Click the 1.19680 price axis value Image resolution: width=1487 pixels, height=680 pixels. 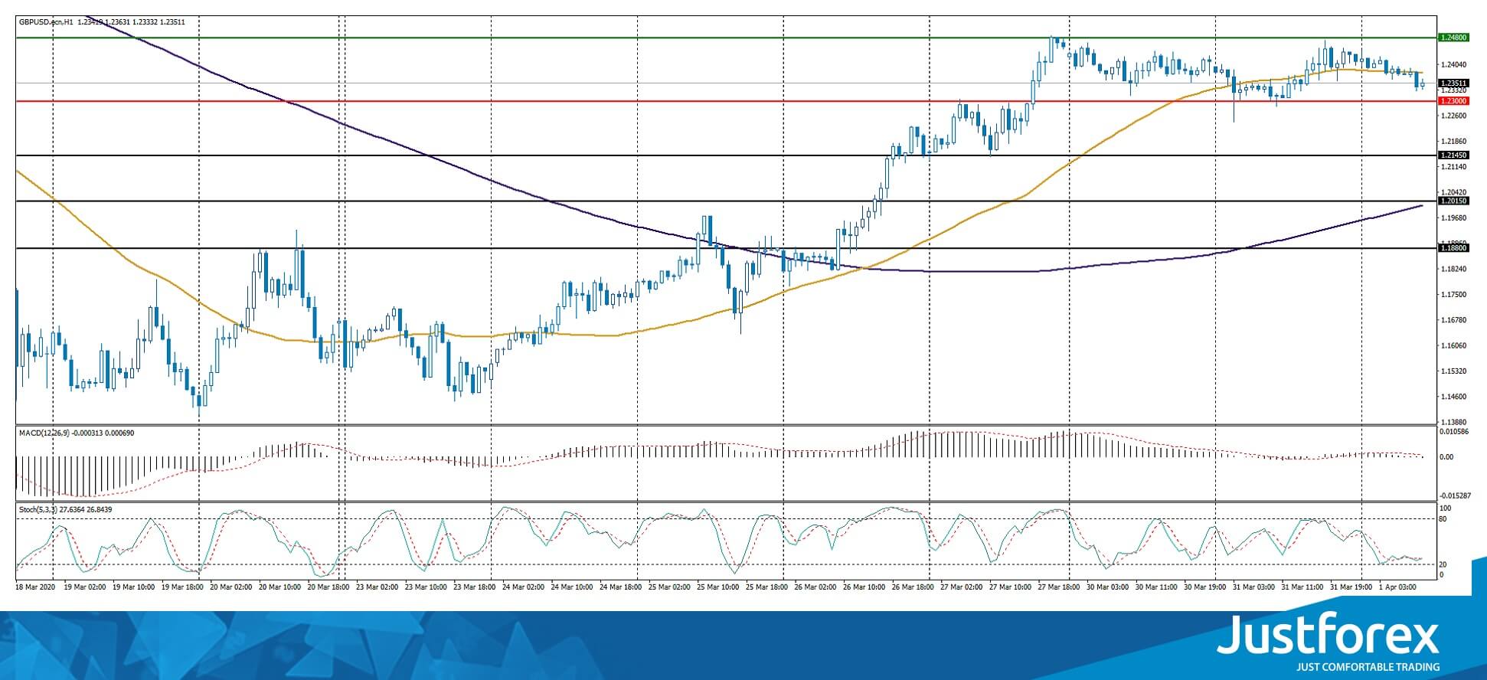point(1454,218)
